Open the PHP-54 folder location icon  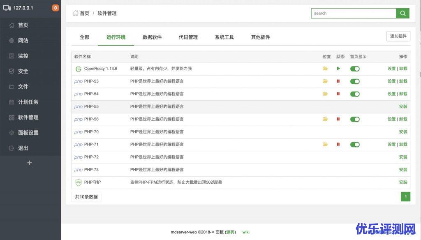click(x=325, y=94)
